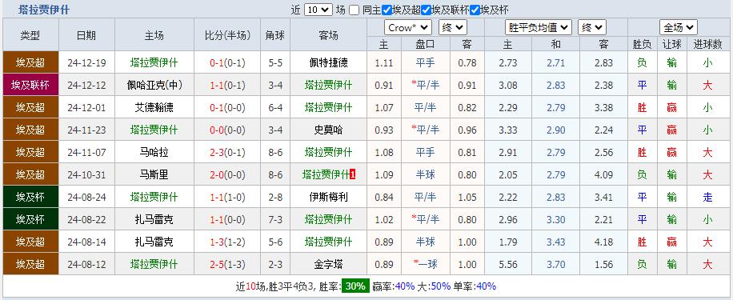Click away team 金字塔
Viewport: 733px width, 300px height.
point(328,265)
